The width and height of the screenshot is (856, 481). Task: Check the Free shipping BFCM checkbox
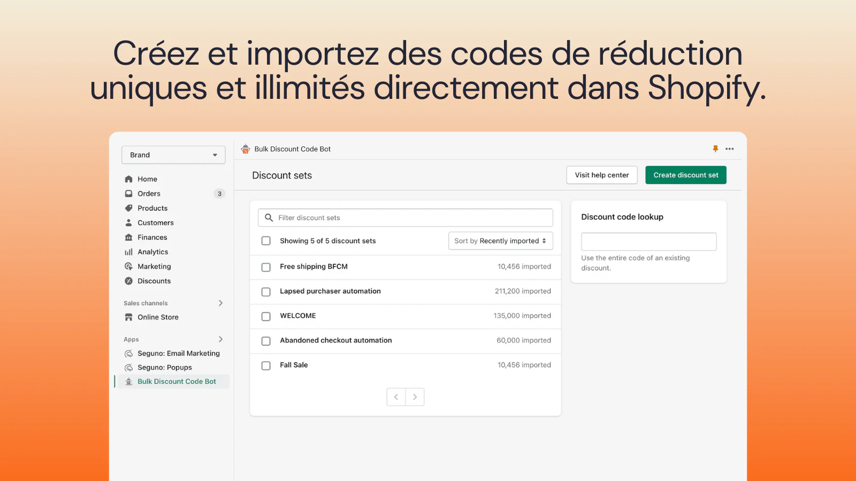pyautogui.click(x=266, y=267)
